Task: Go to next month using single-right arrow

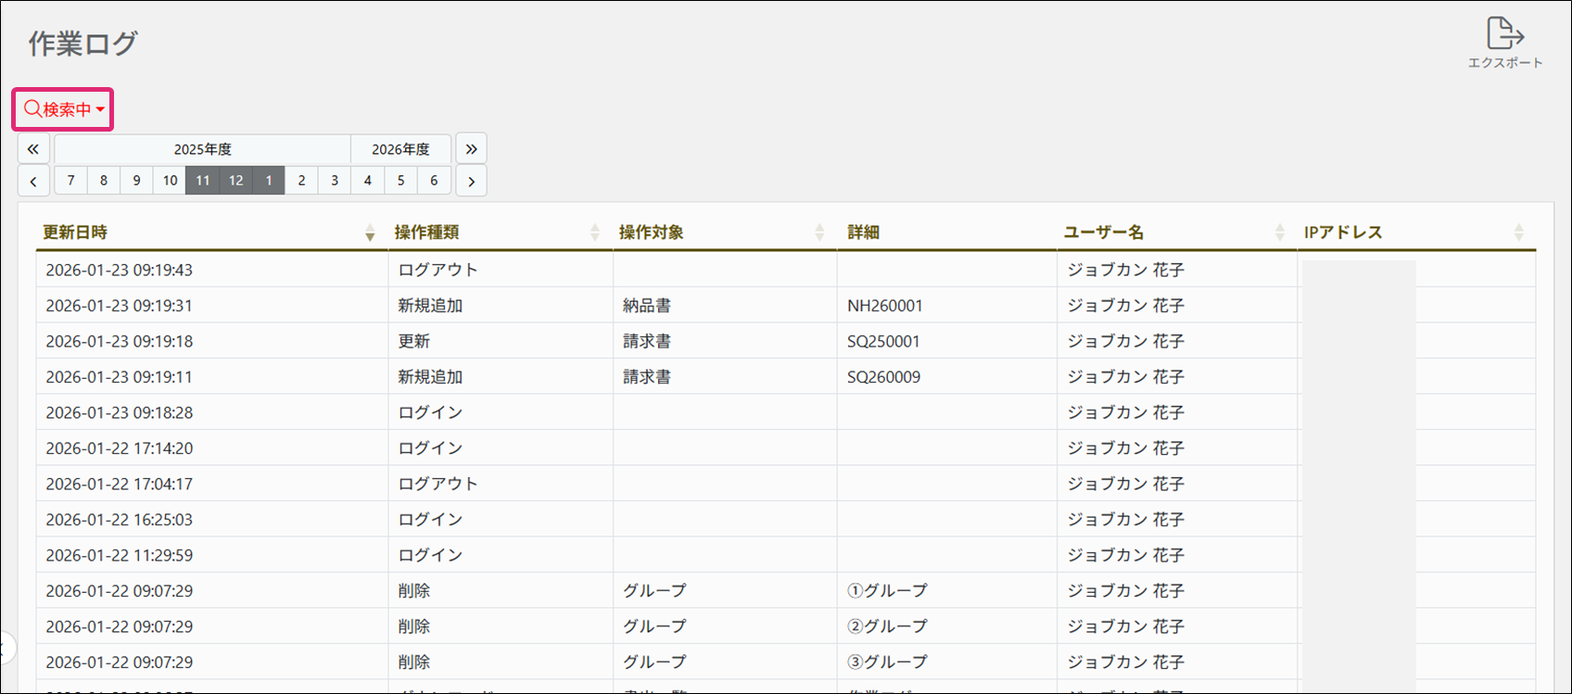Action: tap(471, 181)
